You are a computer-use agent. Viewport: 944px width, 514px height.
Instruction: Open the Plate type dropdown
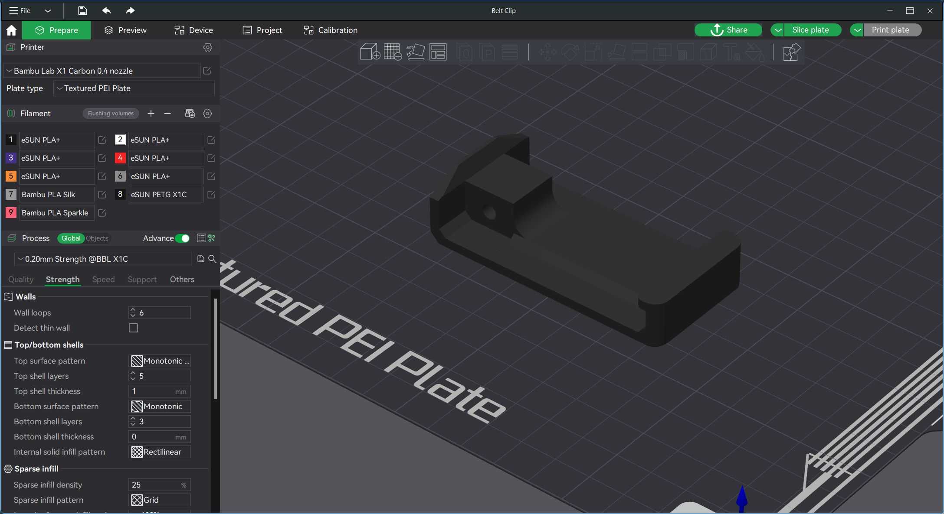pyautogui.click(x=134, y=88)
